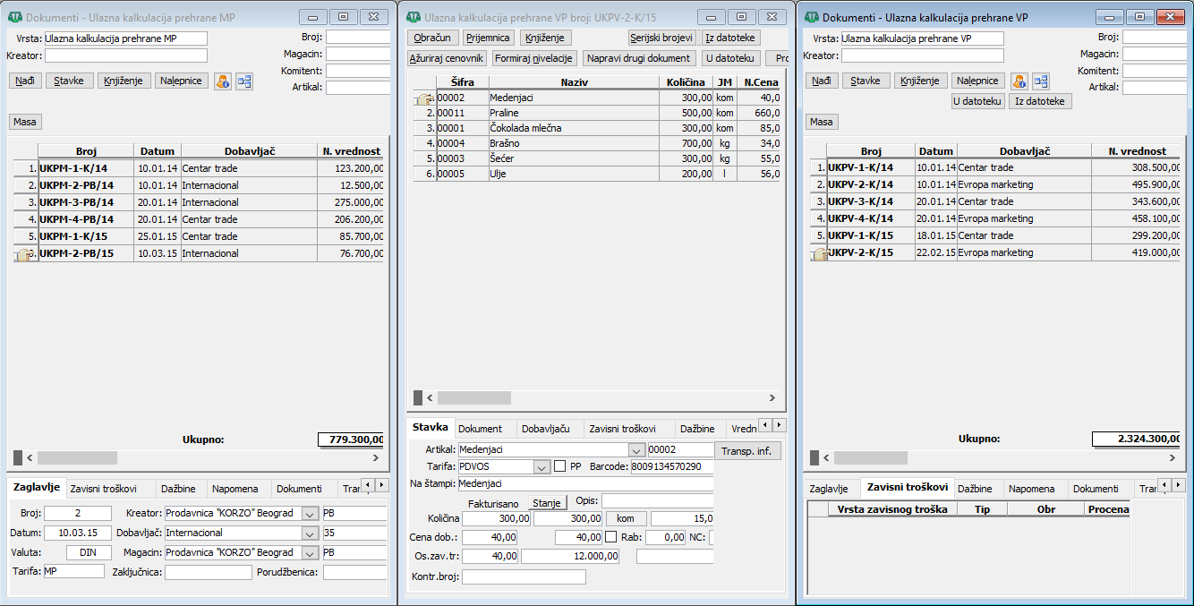Click the app icon in the VP documents title bar
The width and height of the screenshot is (1194, 606).
coord(811,17)
